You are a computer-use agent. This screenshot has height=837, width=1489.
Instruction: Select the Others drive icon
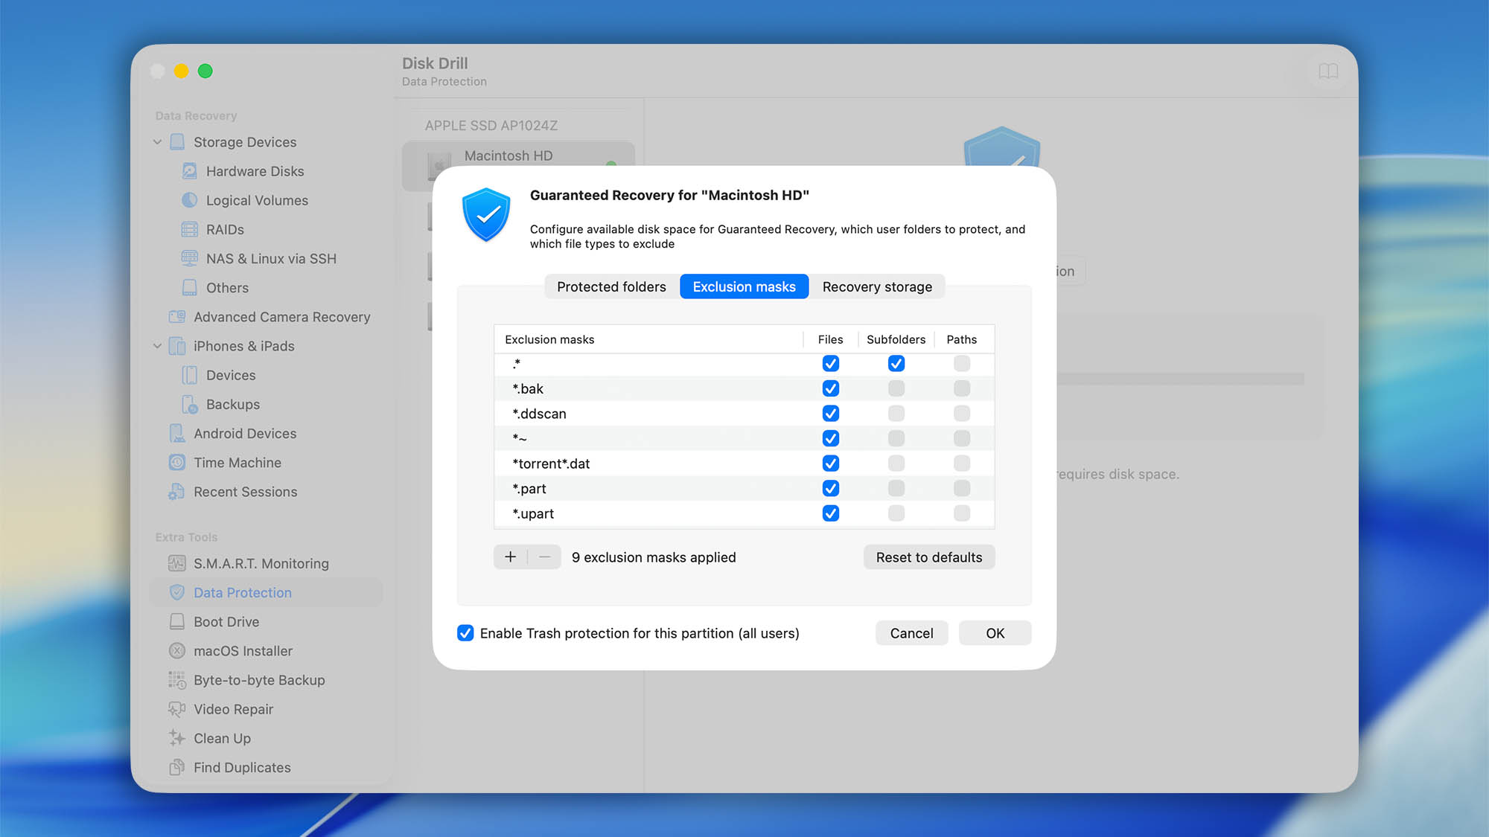point(190,287)
